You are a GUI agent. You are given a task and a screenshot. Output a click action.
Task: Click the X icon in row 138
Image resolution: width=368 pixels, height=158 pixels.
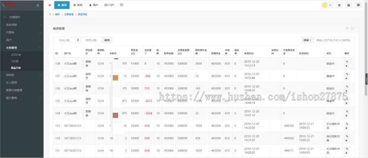coord(347,66)
